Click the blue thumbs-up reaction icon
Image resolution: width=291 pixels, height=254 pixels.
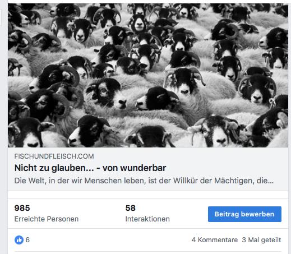tap(19, 240)
